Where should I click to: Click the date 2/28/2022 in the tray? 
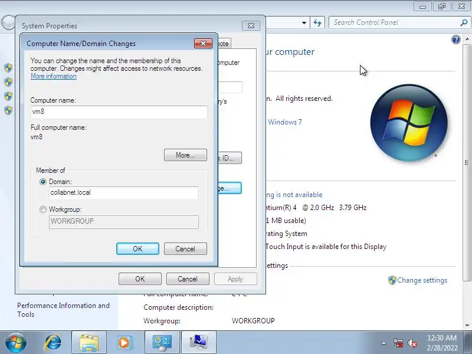pos(442,348)
